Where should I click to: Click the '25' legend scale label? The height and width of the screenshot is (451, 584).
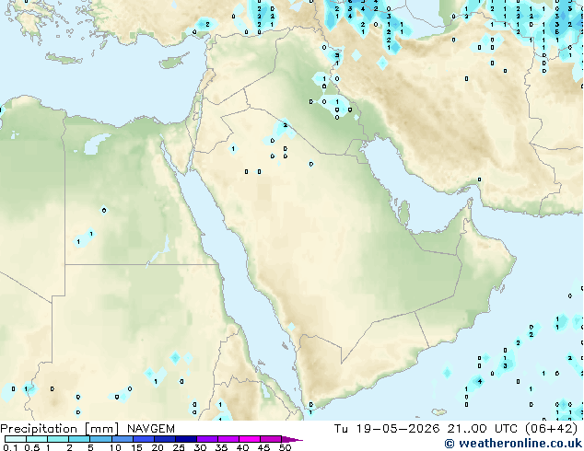pos(179,447)
